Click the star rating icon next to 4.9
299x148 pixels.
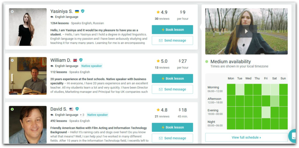point(158,12)
